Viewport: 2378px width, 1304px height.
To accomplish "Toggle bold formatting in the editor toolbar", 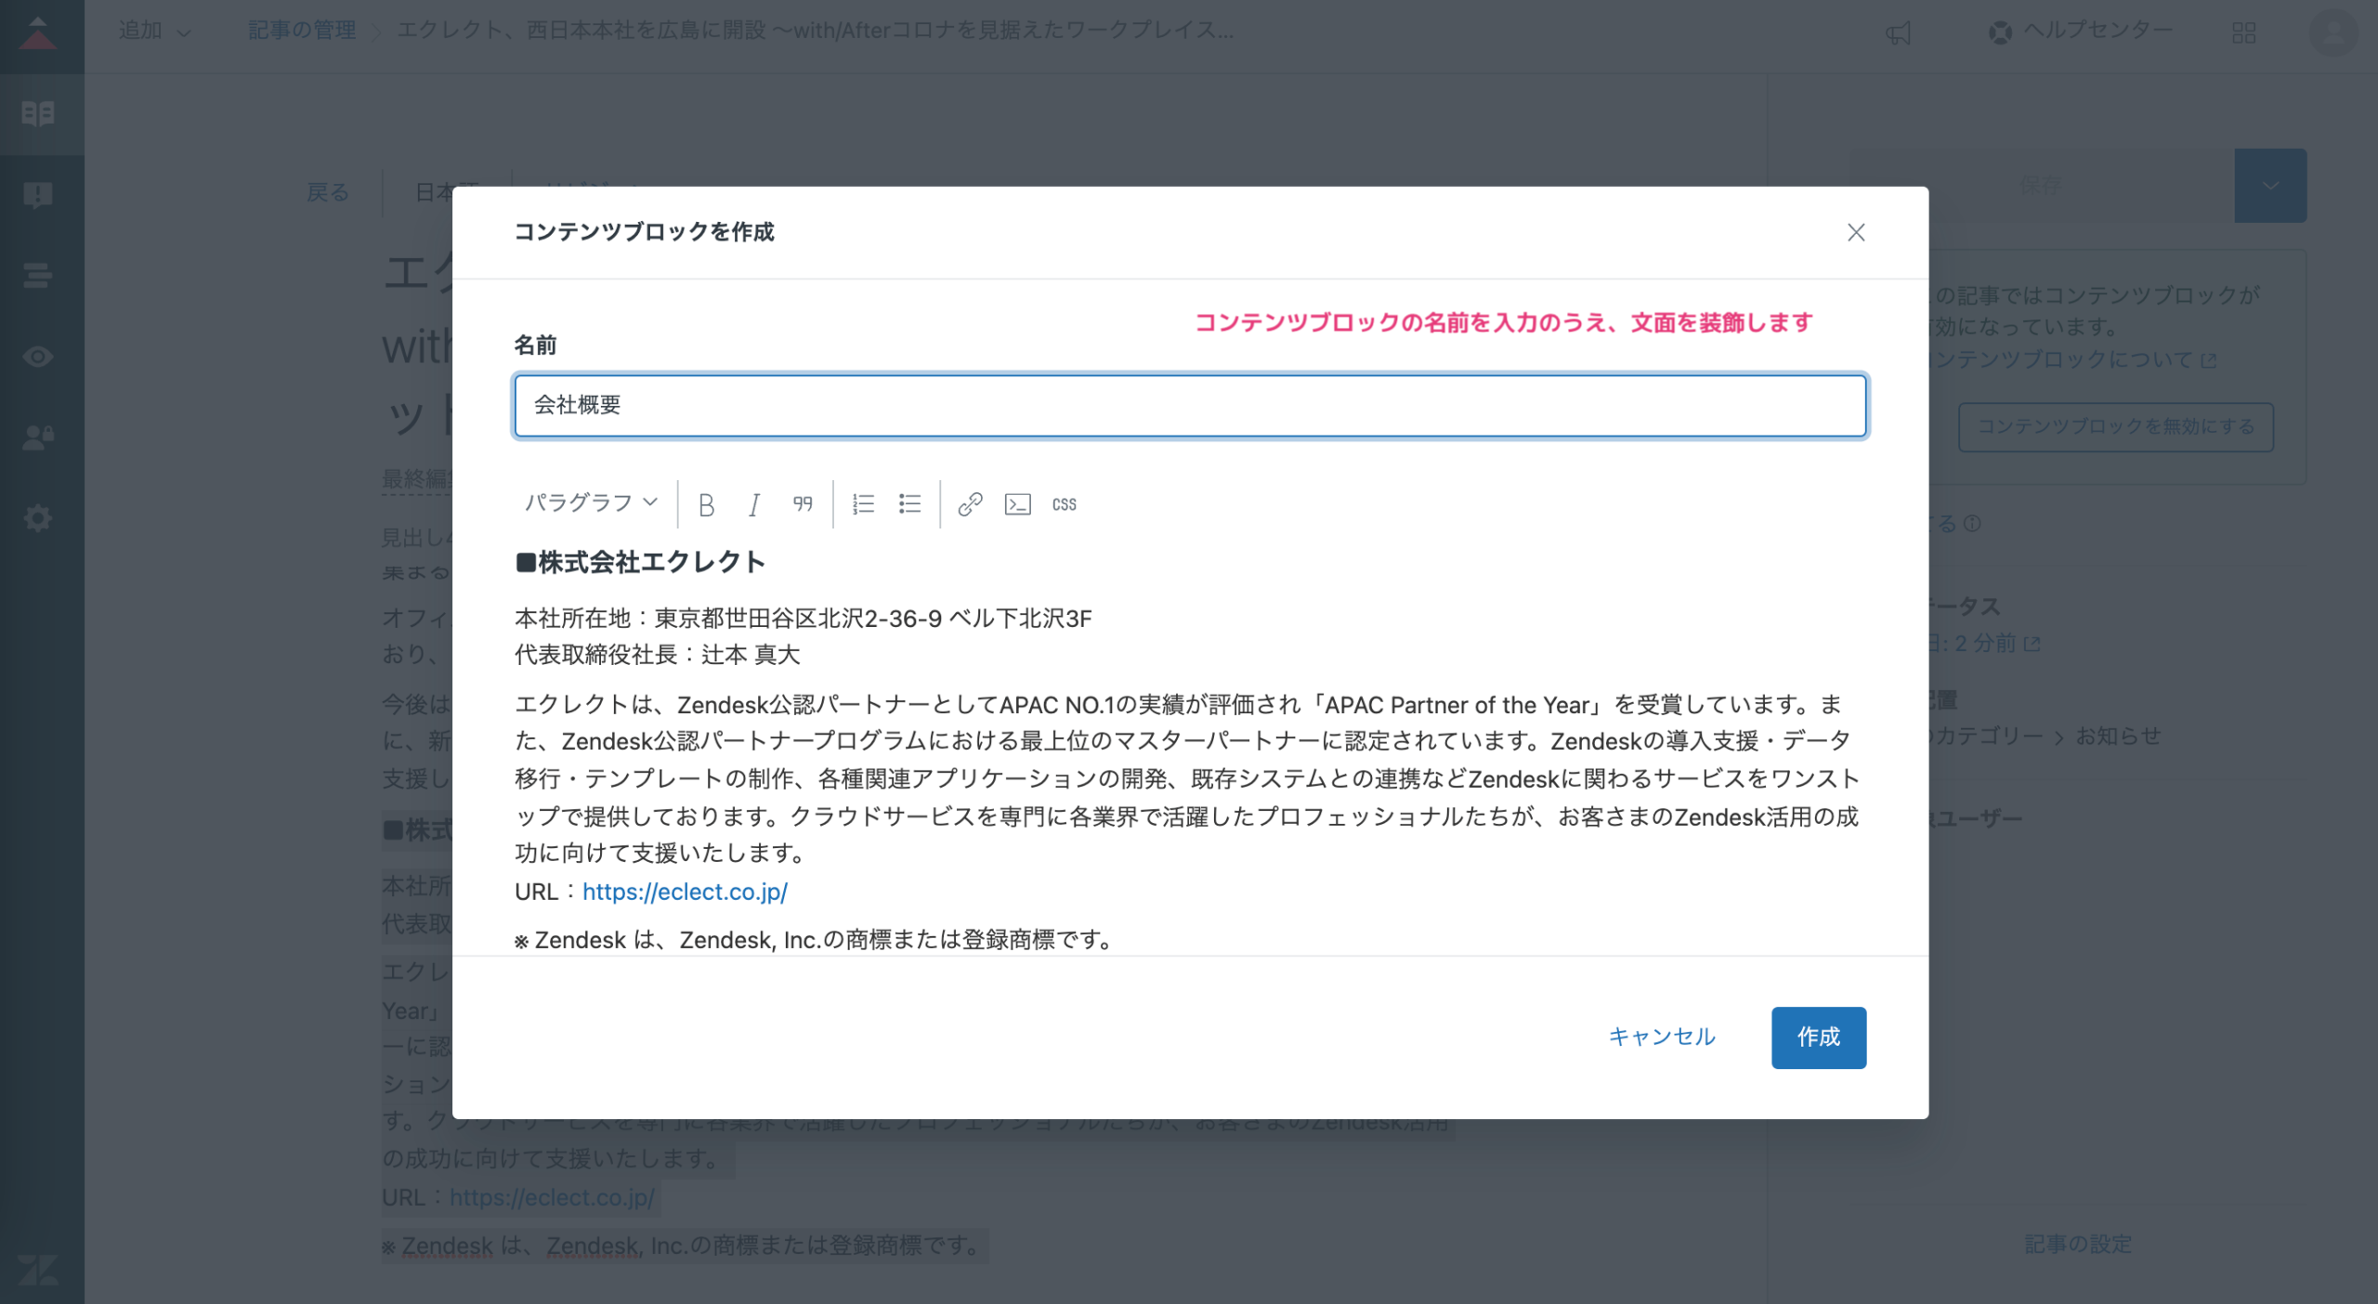I will (x=706, y=504).
